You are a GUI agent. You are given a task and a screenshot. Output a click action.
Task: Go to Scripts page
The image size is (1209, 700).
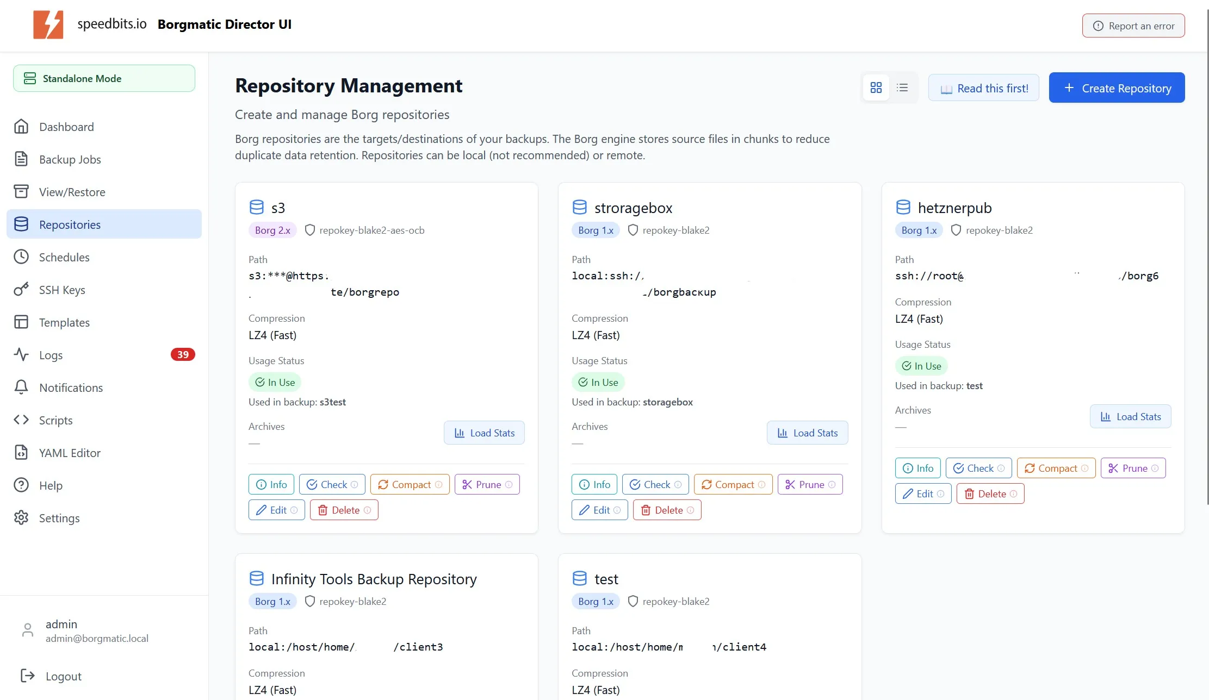click(x=104, y=420)
